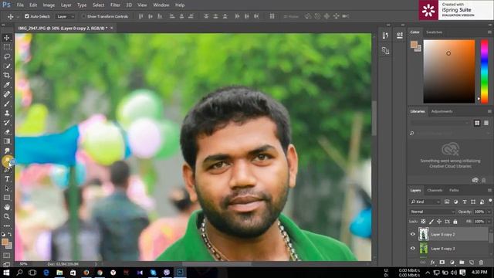494x278 pixels.
Task: Hide Layer 0 copy 3 visibility eye
Action: coord(413,249)
